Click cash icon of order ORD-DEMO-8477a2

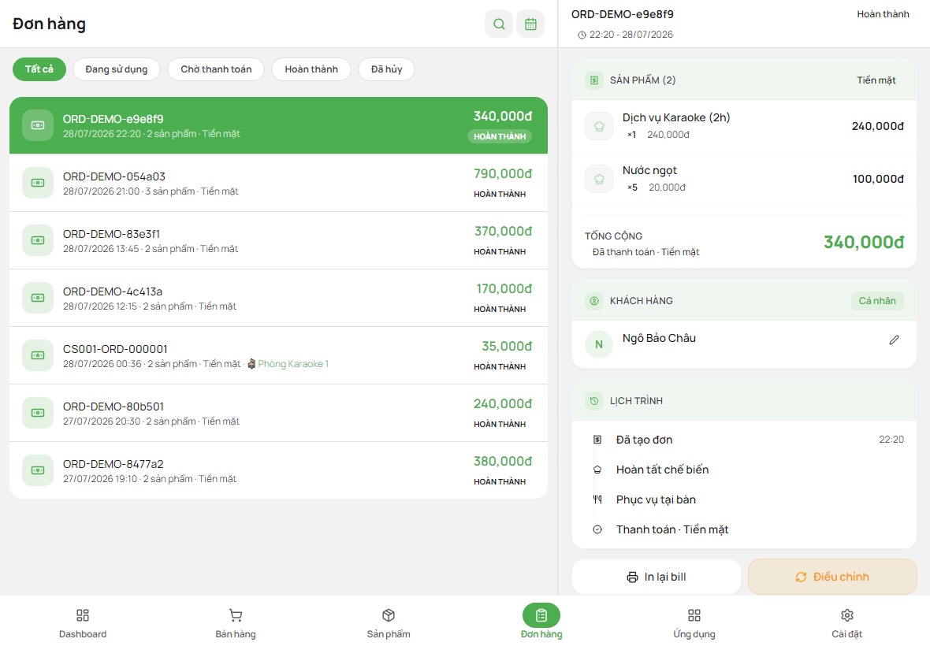tap(38, 470)
